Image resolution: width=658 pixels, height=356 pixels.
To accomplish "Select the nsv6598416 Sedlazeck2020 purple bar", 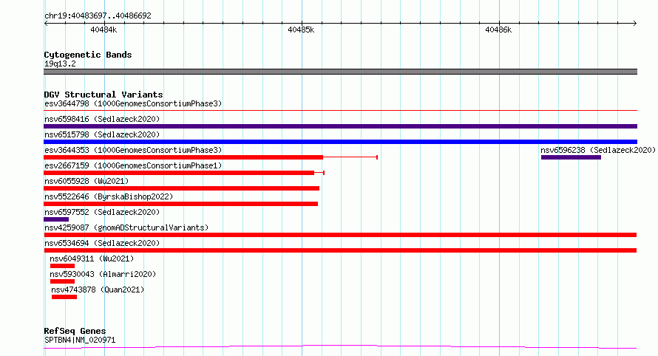I will tap(340, 126).
